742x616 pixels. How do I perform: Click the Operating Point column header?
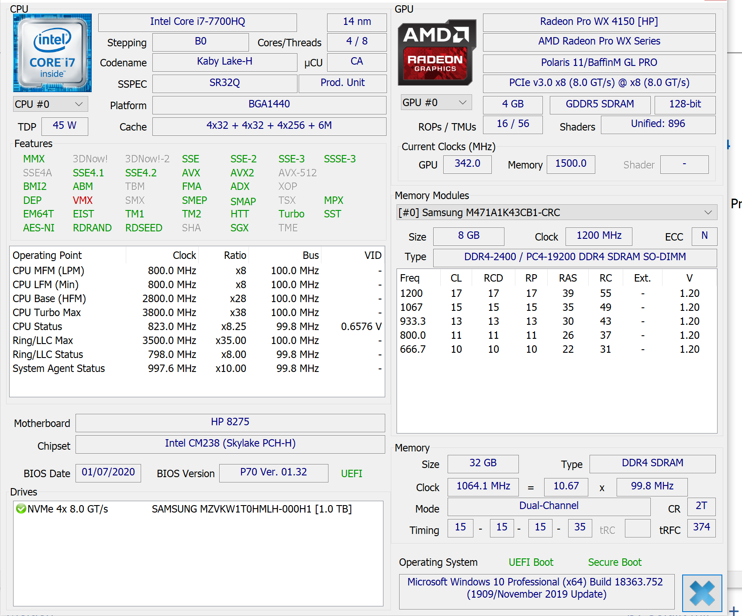click(68, 255)
